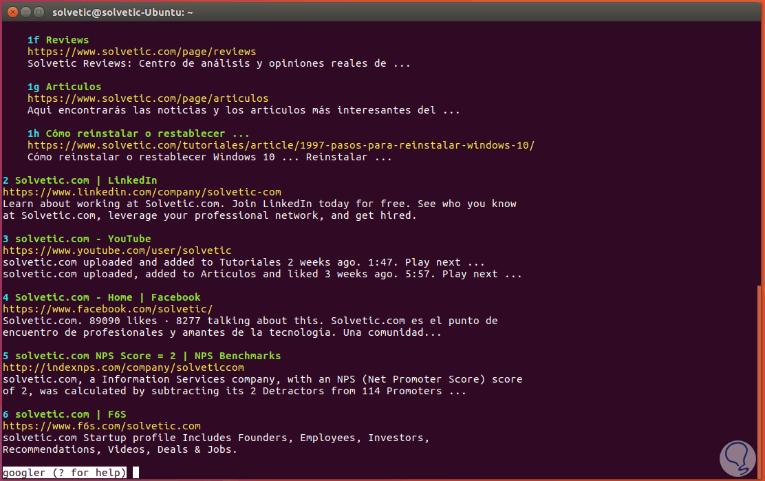Screen dimensions: 765x481
Task: Open the indexnps.com solveticcom URL
Action: [x=123, y=368]
